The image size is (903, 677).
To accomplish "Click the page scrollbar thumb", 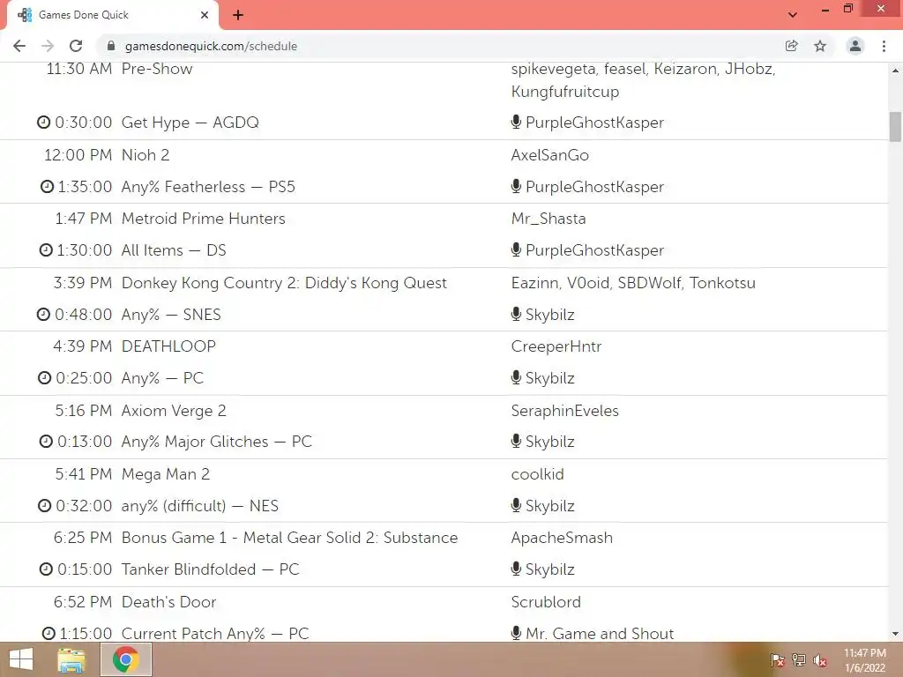I will 895,127.
